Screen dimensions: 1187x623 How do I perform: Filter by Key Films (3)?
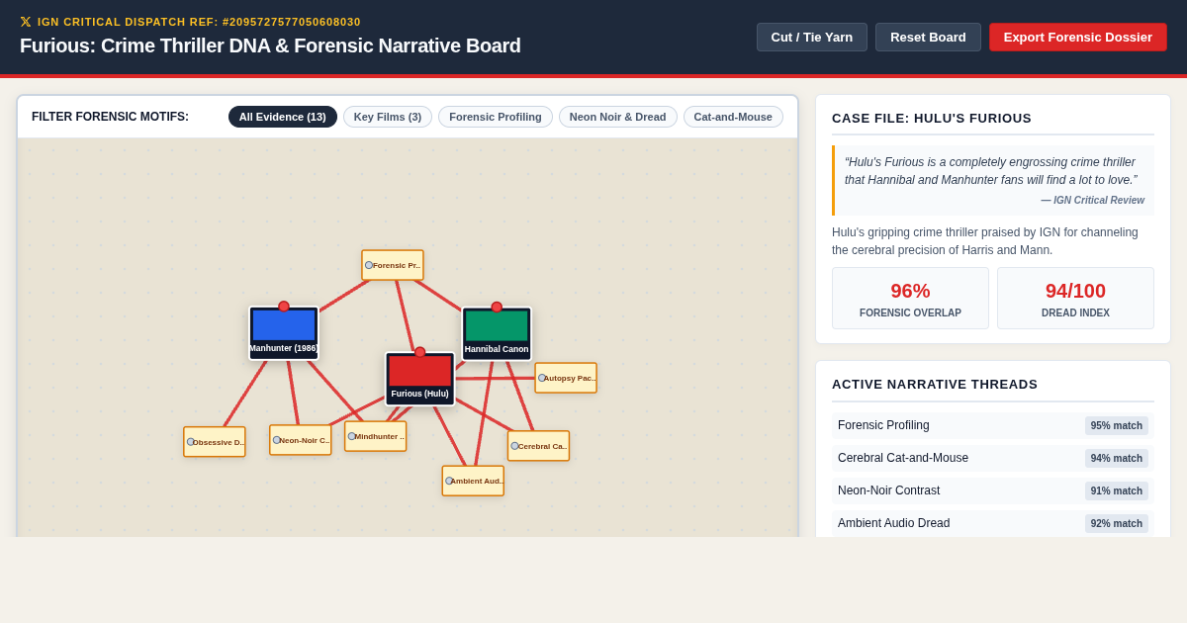click(x=388, y=117)
